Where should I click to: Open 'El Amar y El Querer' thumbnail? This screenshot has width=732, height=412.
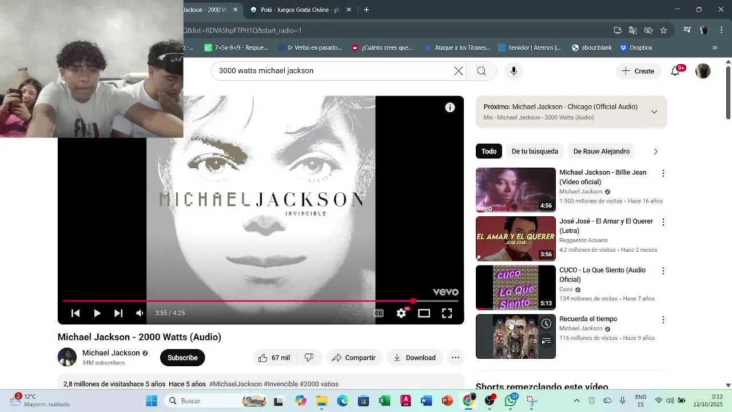tap(516, 239)
